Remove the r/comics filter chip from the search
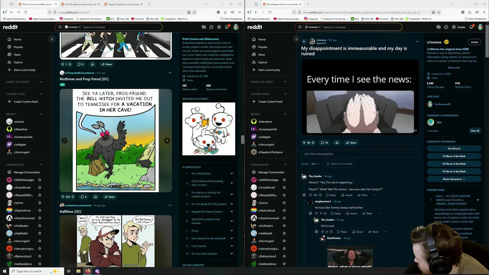Viewport: 489px width, 275px height. coord(79,27)
